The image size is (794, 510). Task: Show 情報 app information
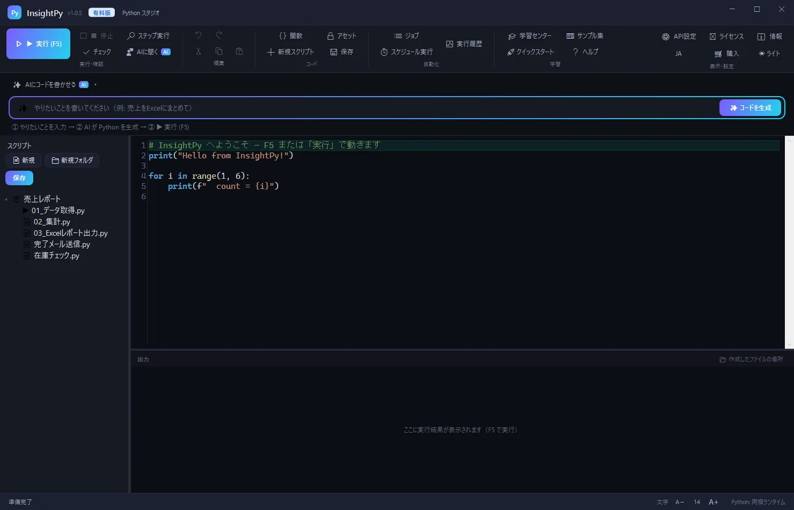tap(769, 37)
